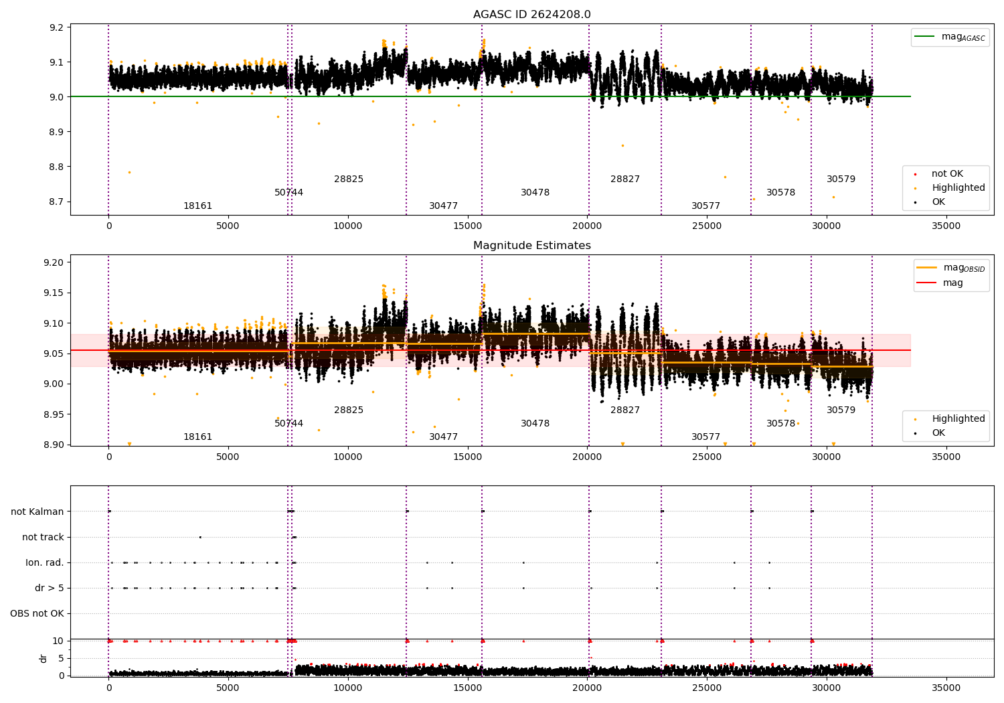Click OBSID label 18161 in Magnitude Estimates plot
This screenshot has width=1004, height=703.
(198, 437)
